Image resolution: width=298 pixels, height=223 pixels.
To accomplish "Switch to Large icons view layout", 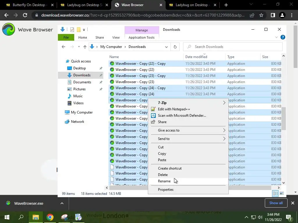I will [282, 193].
